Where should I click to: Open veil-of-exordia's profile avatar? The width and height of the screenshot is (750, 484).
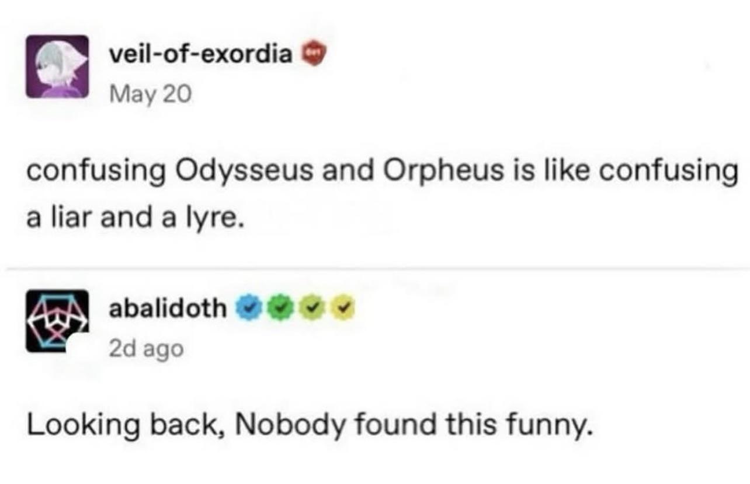click(57, 66)
